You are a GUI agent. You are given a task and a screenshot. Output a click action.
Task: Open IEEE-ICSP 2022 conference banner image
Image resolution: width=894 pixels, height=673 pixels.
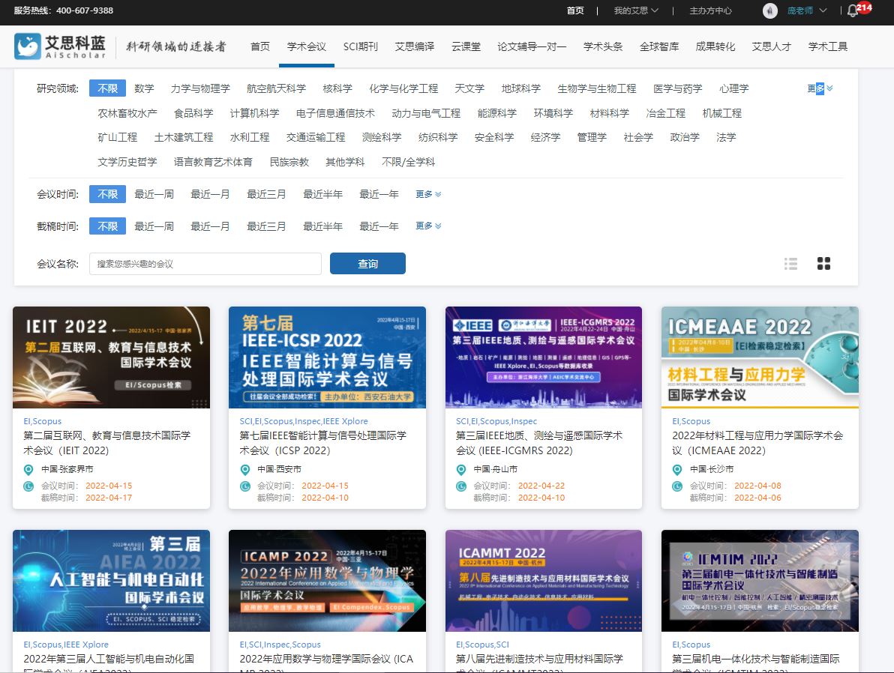[327, 357]
